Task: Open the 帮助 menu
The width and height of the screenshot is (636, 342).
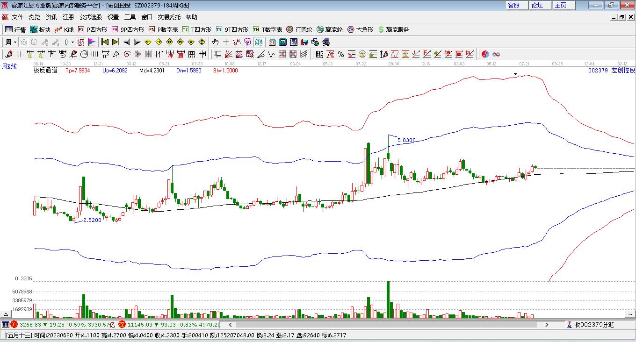Action: [x=192, y=17]
